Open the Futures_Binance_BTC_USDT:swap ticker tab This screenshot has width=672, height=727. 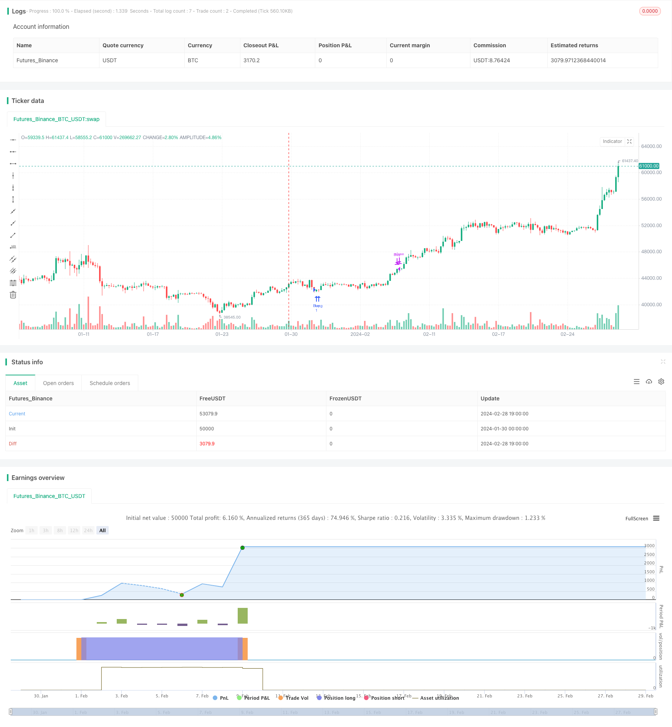click(x=56, y=119)
